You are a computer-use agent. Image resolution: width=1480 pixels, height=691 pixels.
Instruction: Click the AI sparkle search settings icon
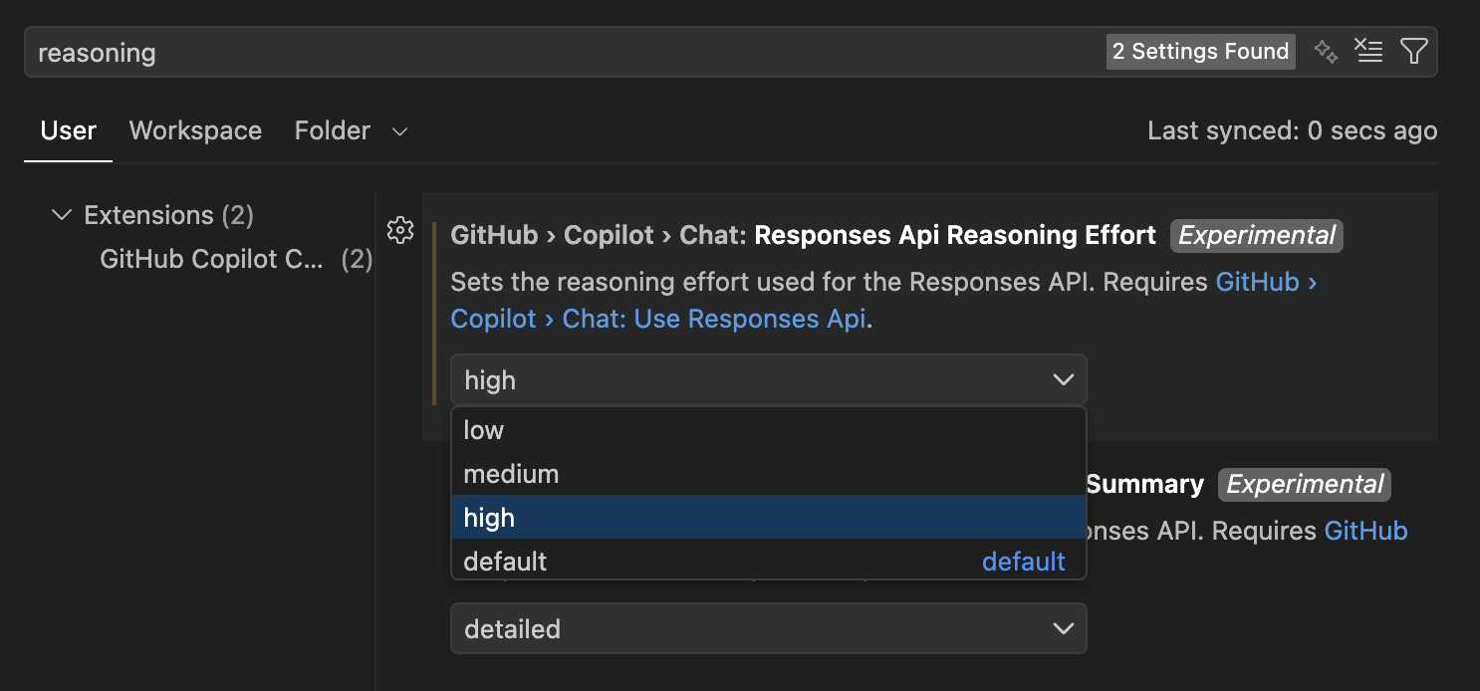[1326, 51]
